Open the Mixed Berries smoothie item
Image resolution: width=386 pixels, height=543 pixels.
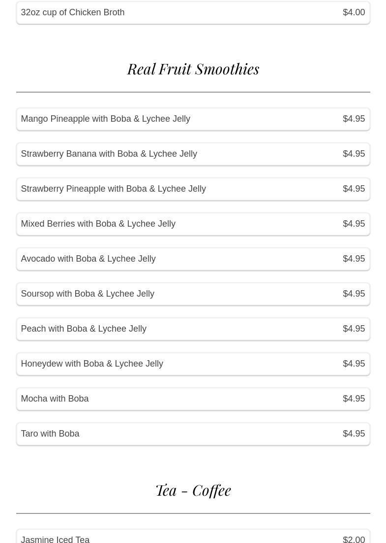click(98, 224)
